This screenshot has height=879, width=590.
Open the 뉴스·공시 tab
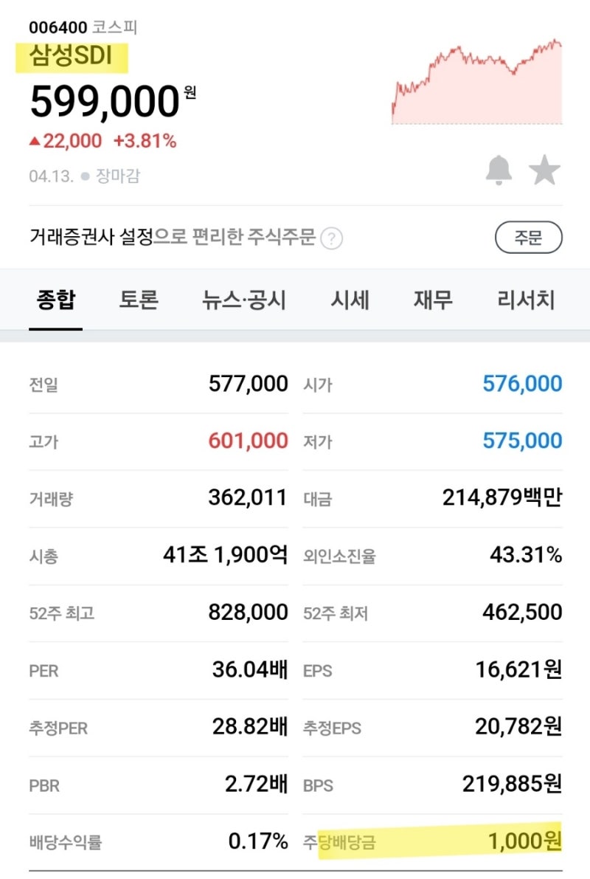point(244,300)
